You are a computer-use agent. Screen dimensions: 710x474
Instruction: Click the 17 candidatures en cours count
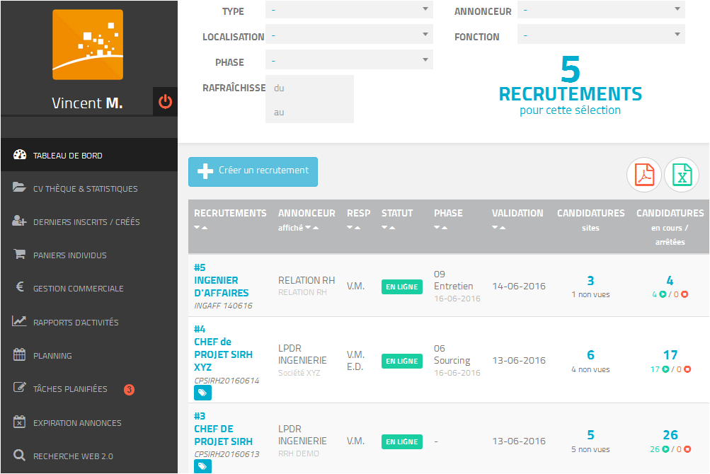click(670, 355)
